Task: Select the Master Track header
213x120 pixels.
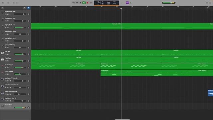Action: pyautogui.click(x=16, y=106)
